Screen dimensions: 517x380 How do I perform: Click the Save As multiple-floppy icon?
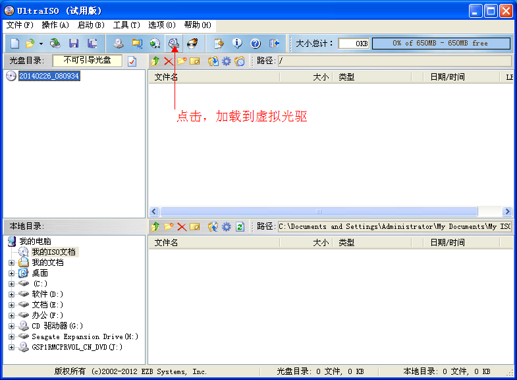92,44
